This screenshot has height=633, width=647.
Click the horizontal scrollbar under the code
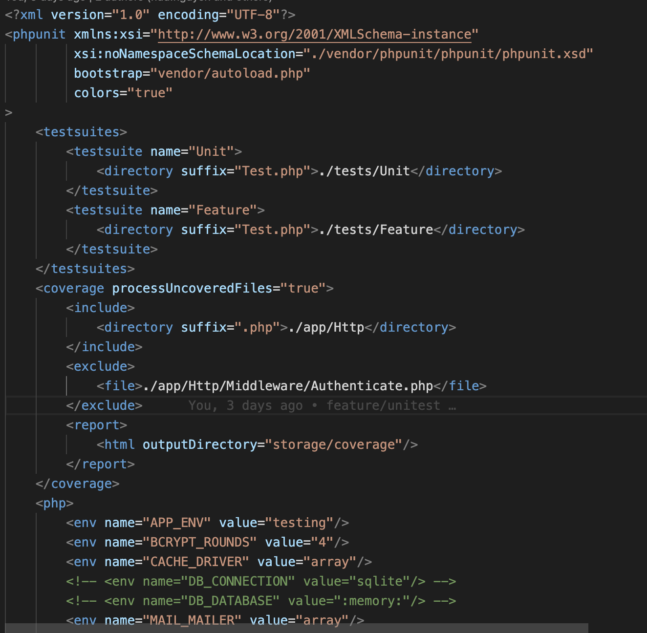pyautogui.click(x=297, y=628)
